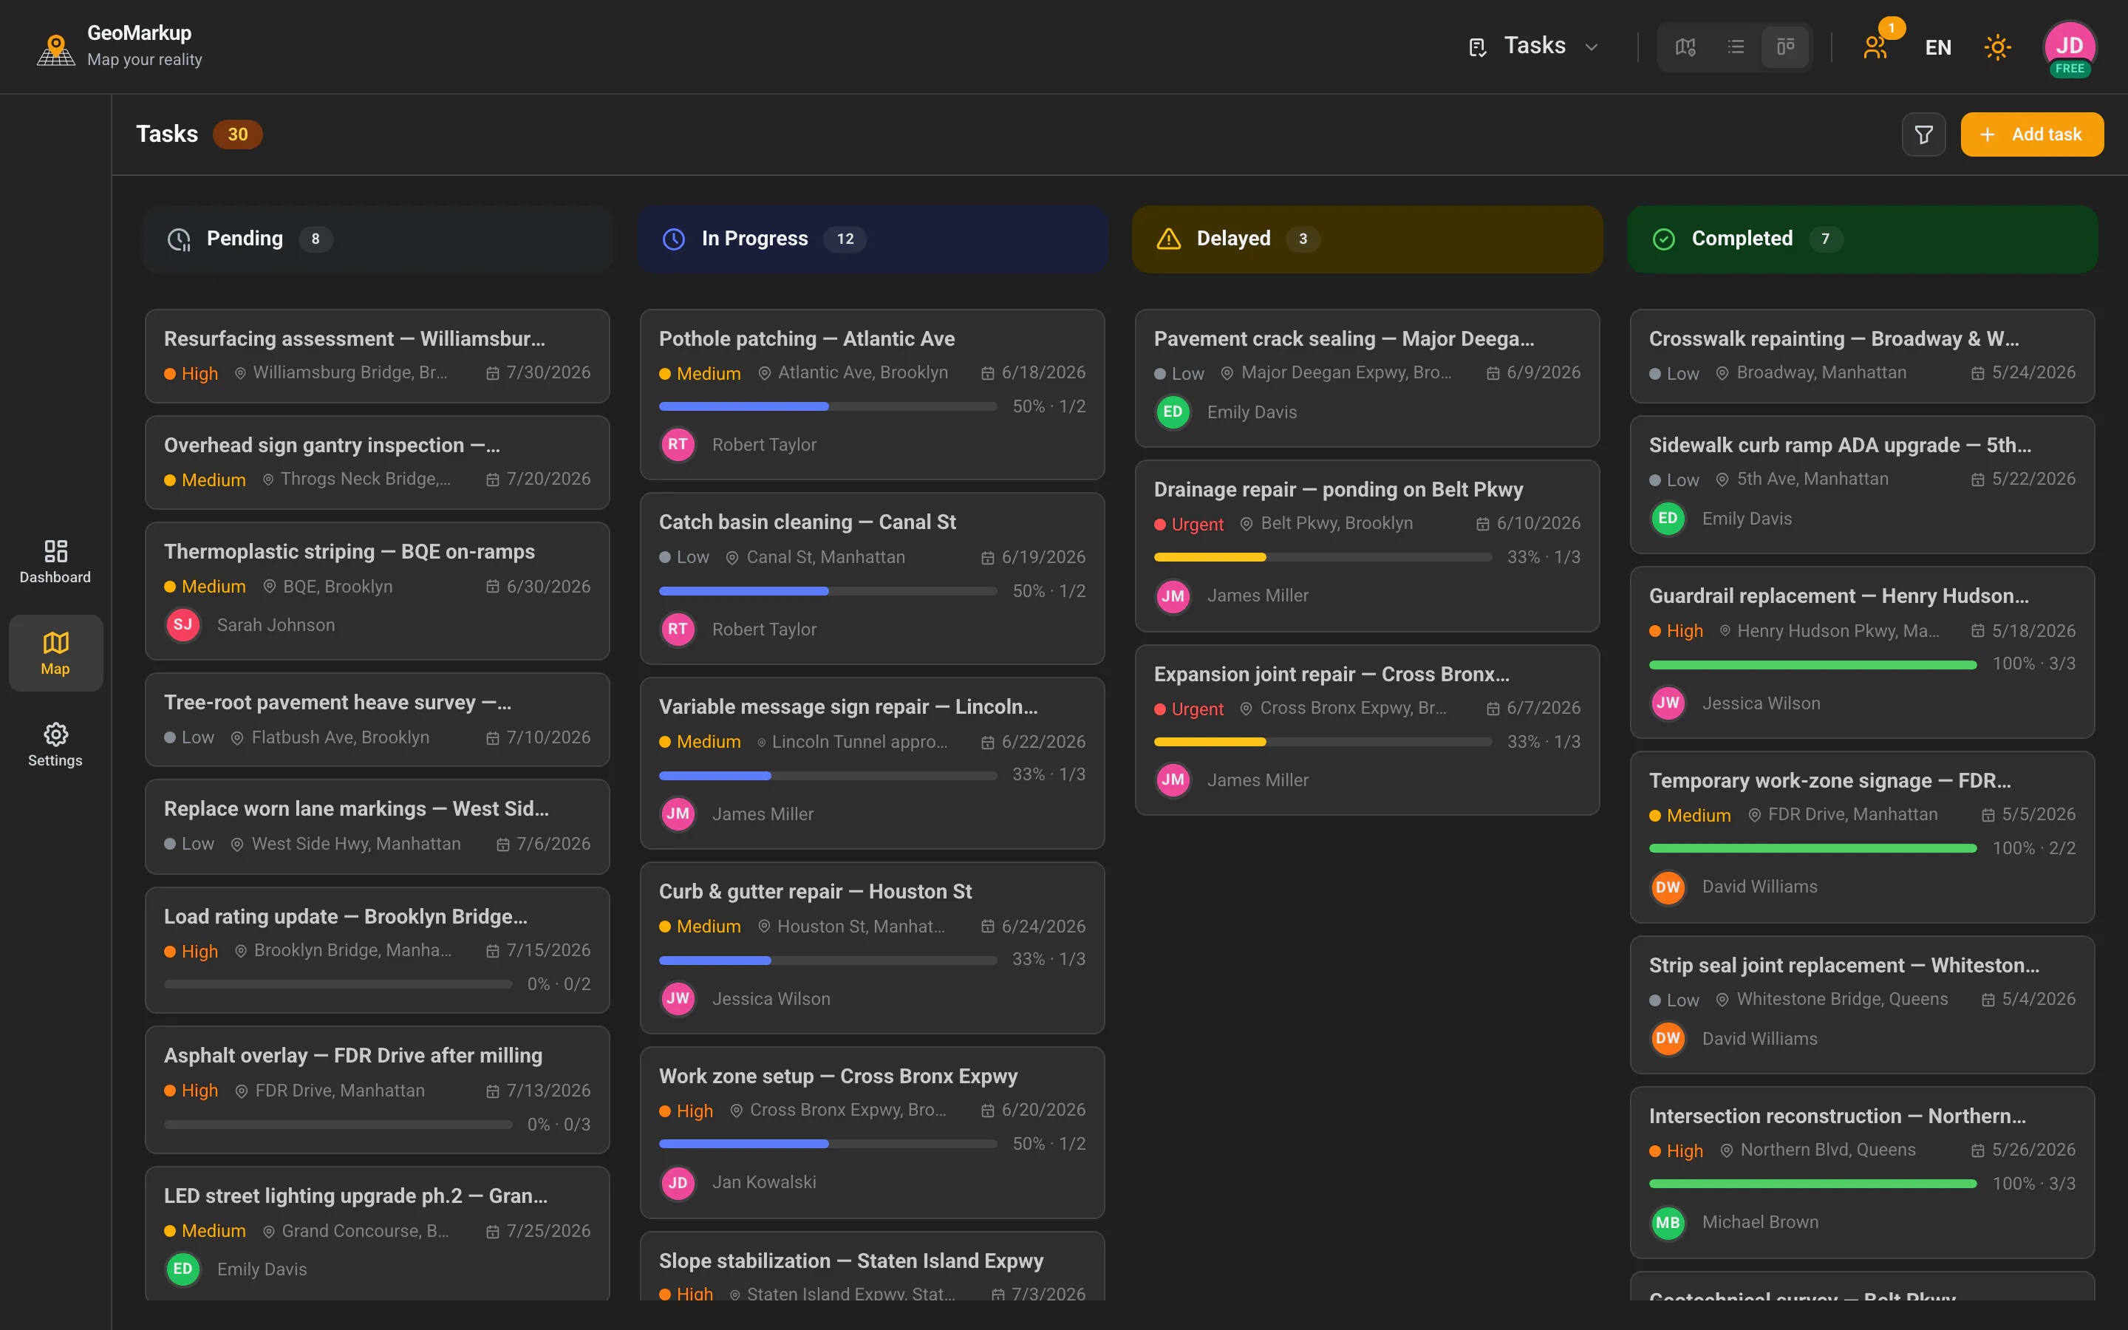The height and width of the screenshot is (1330, 2128).
Task: Open Work zone setup — Cross Bronx Expwy
Action: [873, 1132]
